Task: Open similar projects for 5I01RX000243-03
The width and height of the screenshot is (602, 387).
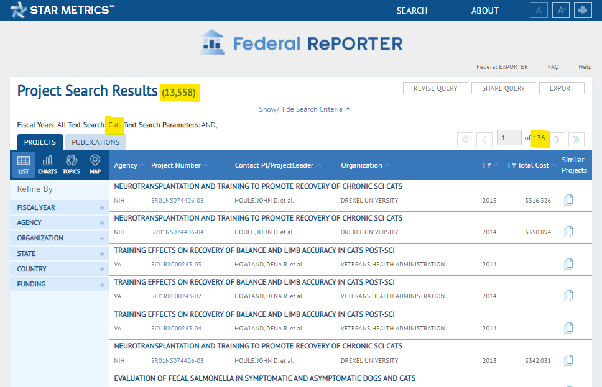Action: pos(568,264)
